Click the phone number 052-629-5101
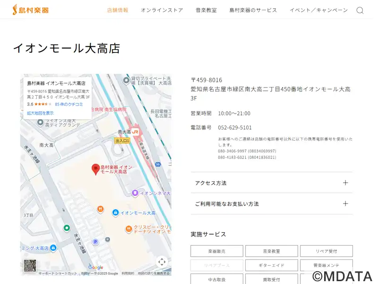The width and height of the screenshot is (378, 284). 235,127
